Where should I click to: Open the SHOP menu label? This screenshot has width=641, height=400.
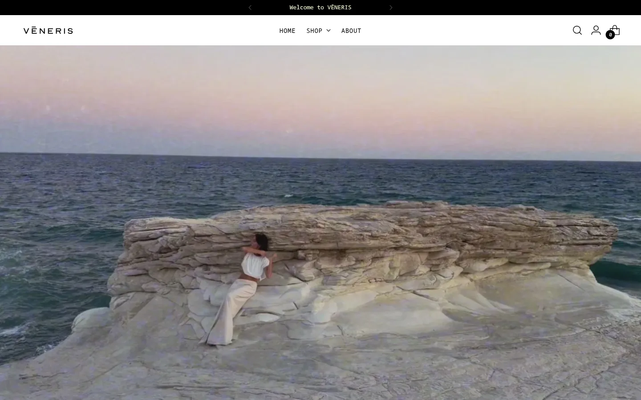click(x=314, y=31)
